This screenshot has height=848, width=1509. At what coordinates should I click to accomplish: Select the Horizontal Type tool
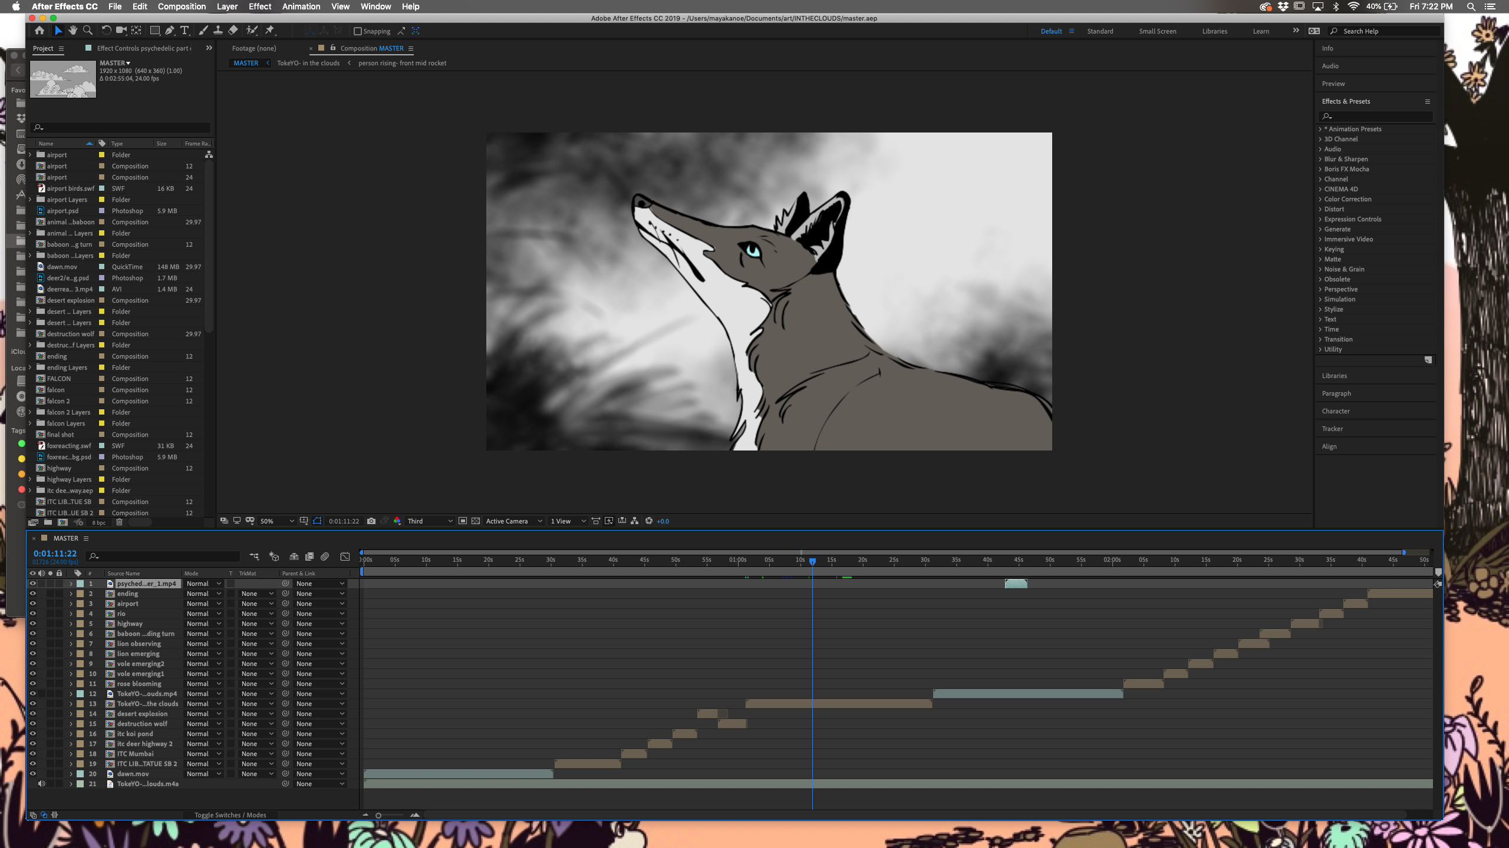tap(184, 31)
